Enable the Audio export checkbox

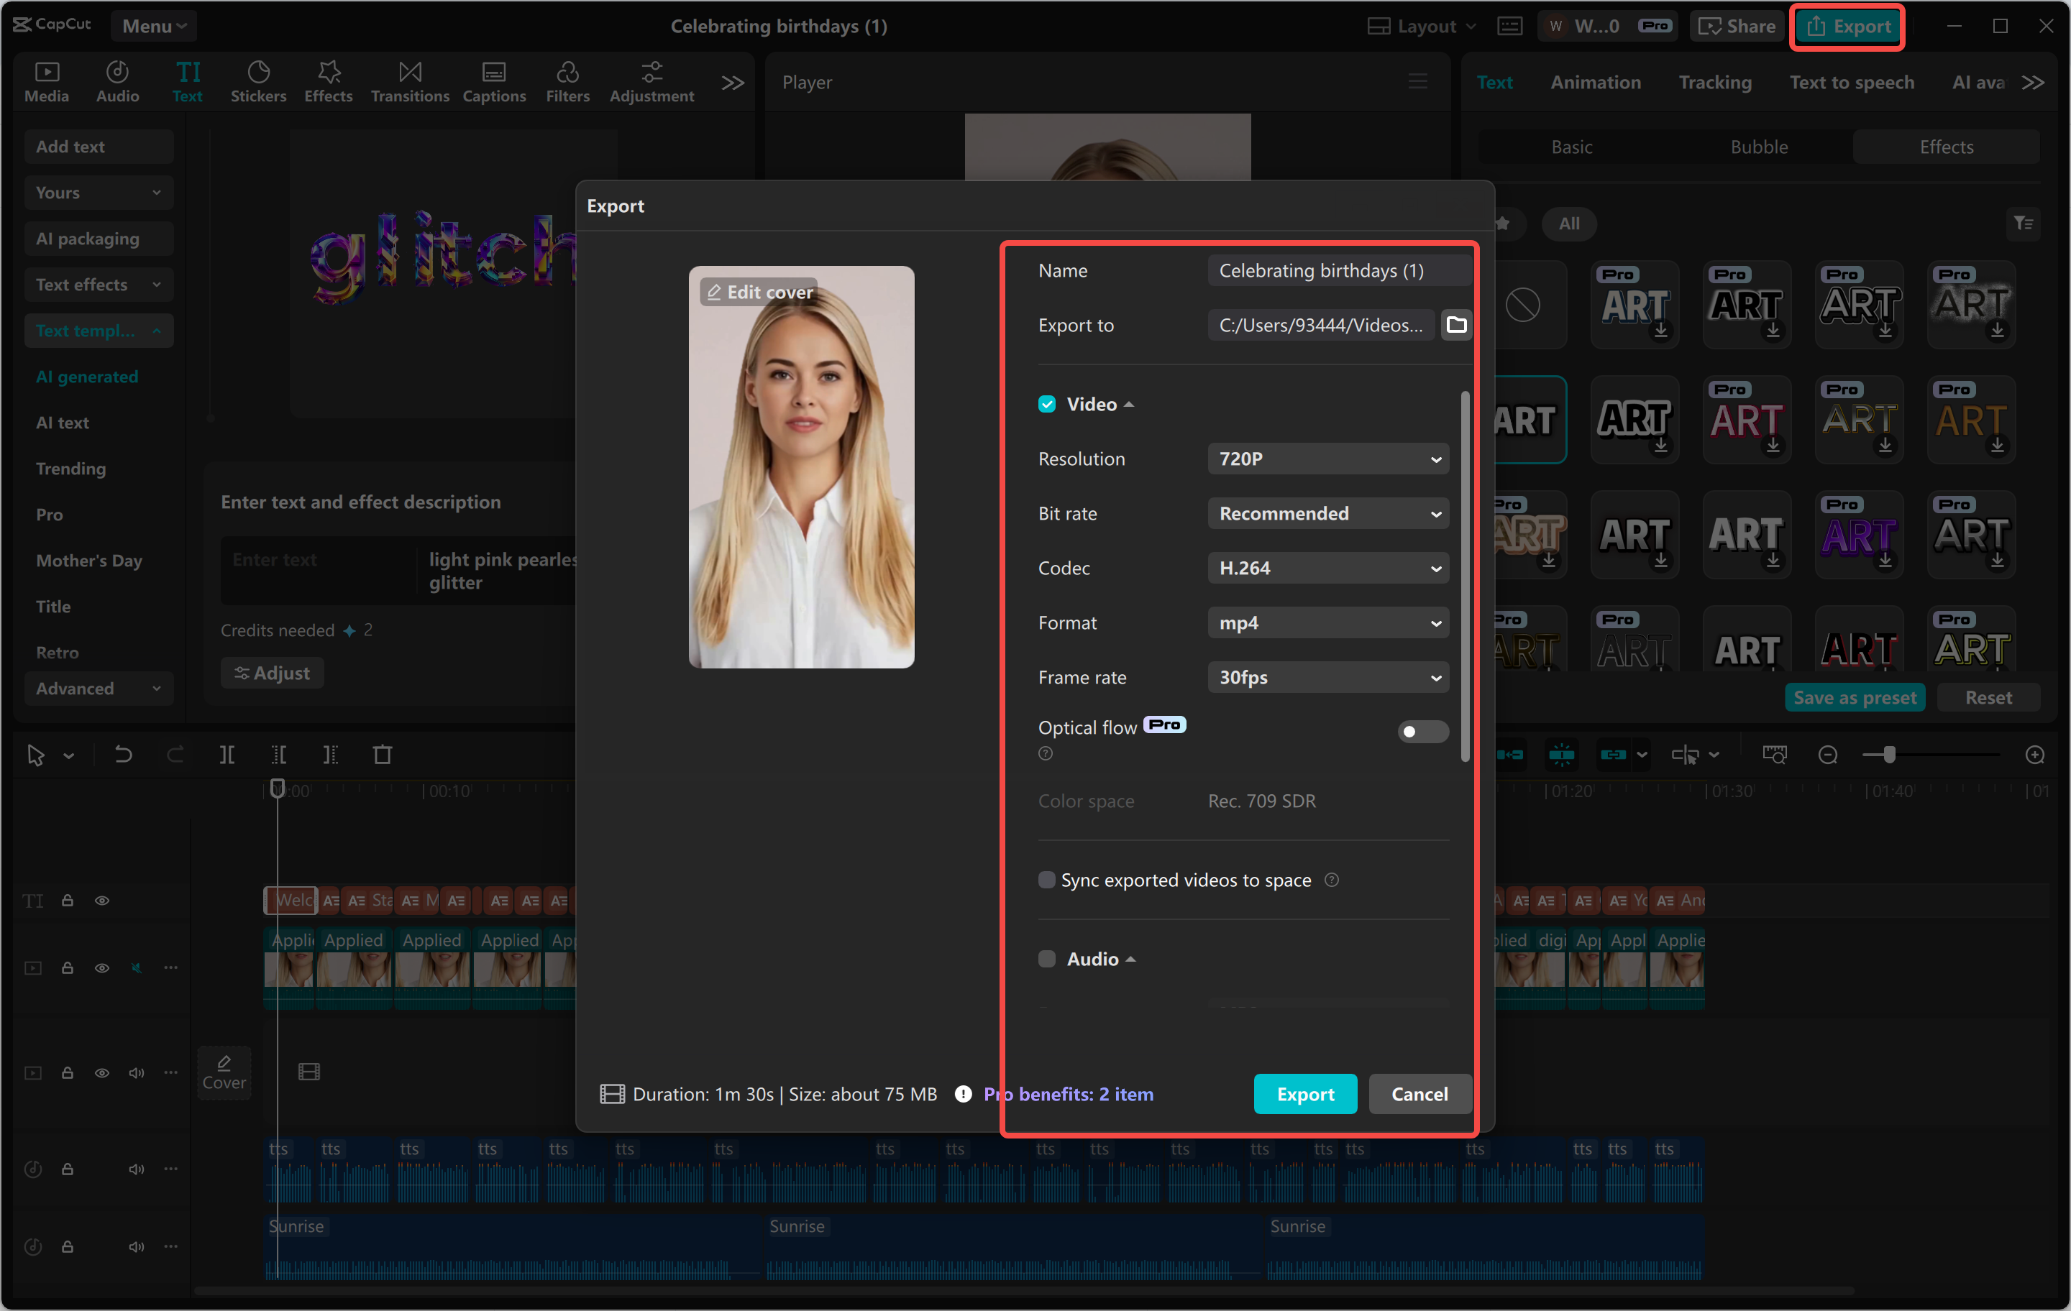1047,959
